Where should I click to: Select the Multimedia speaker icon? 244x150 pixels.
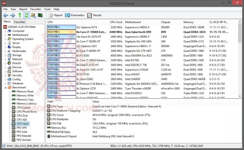coord(9,51)
